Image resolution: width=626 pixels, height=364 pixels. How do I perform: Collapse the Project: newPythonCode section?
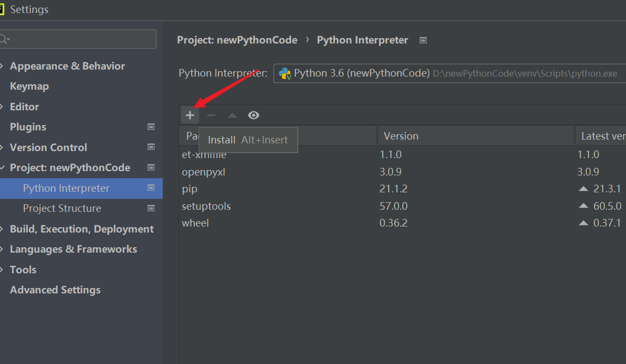click(x=3, y=168)
